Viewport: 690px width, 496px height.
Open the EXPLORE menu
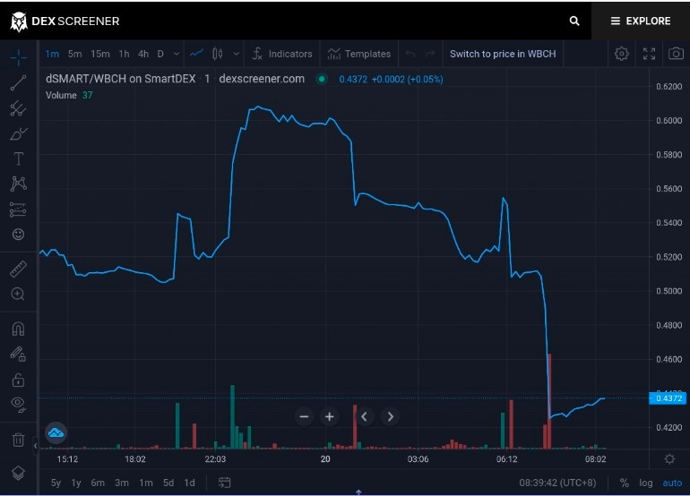641,21
